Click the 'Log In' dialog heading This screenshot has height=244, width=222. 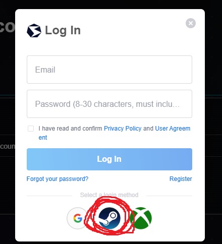(63, 30)
